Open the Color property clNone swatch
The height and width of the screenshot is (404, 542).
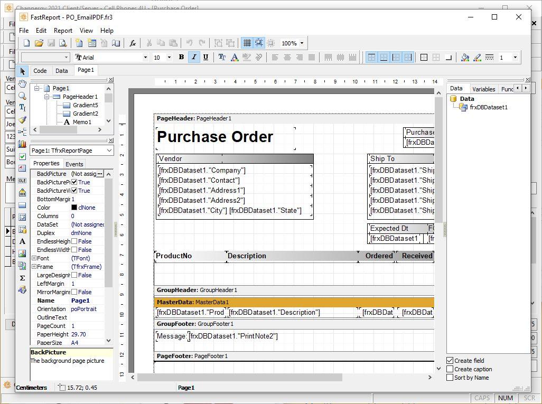pos(74,208)
